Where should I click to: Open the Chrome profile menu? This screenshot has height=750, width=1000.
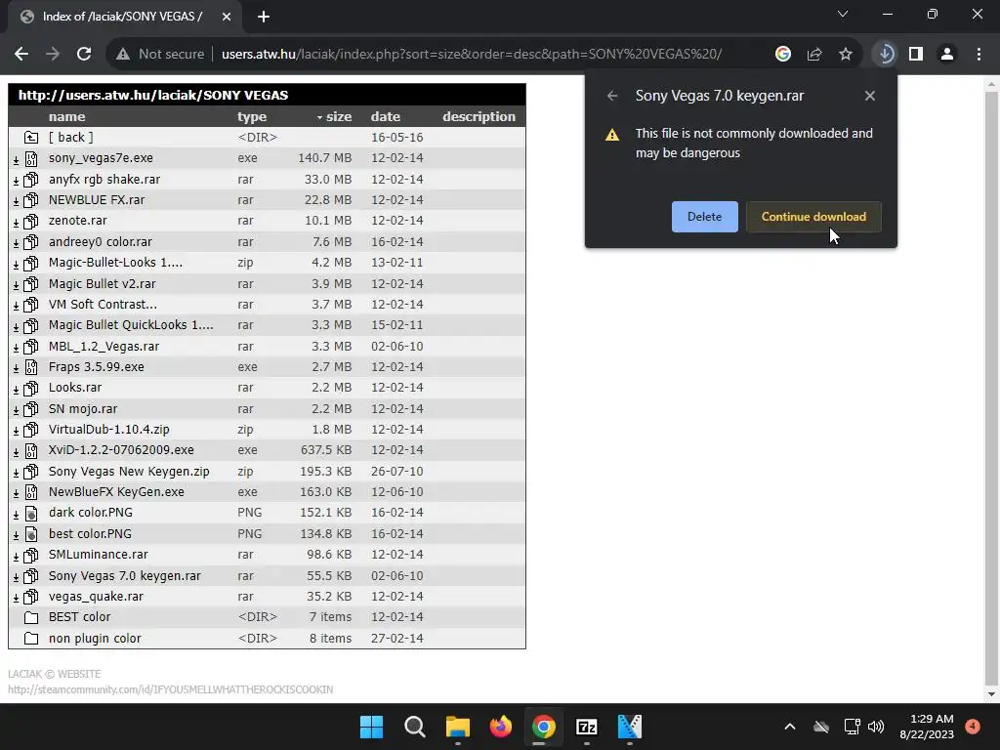coord(947,55)
